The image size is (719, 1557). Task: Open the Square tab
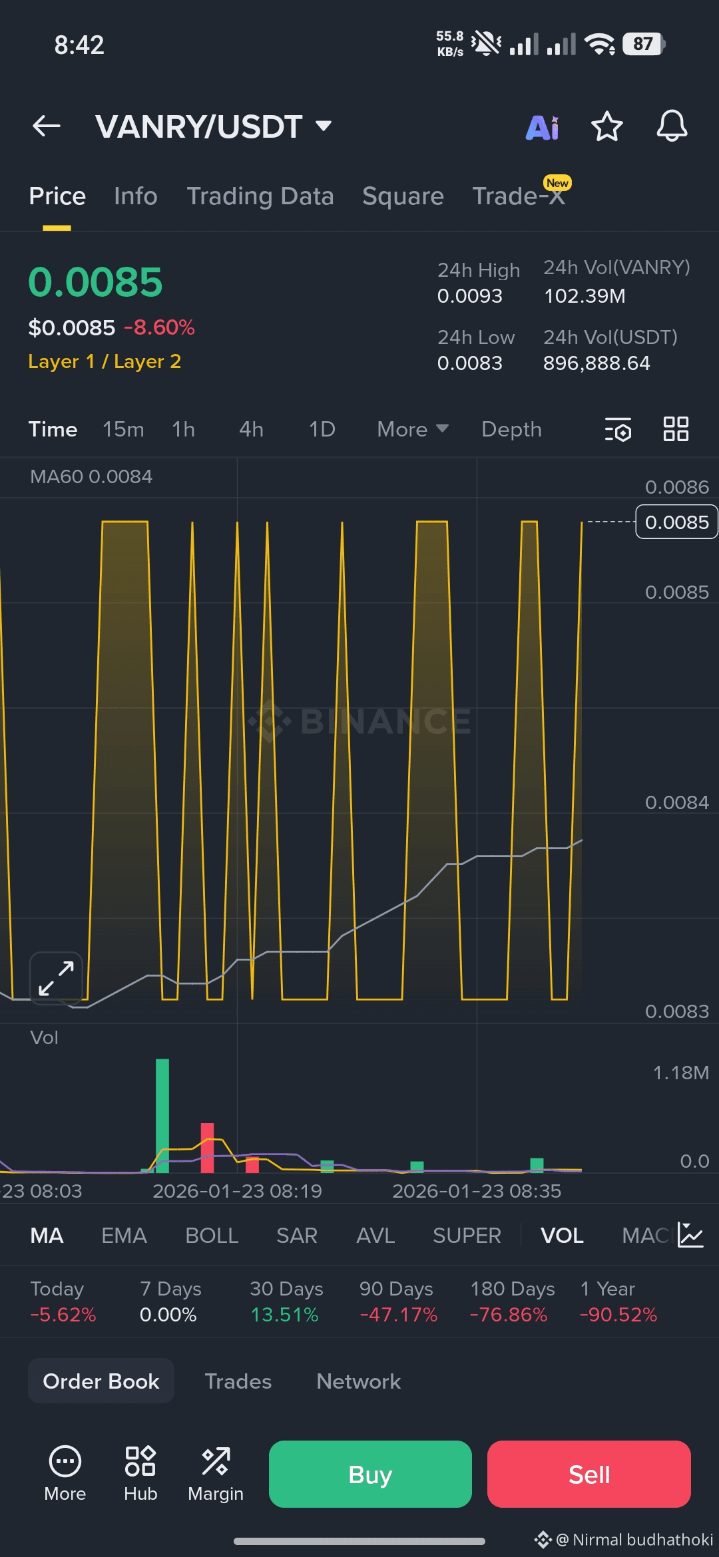click(x=403, y=196)
